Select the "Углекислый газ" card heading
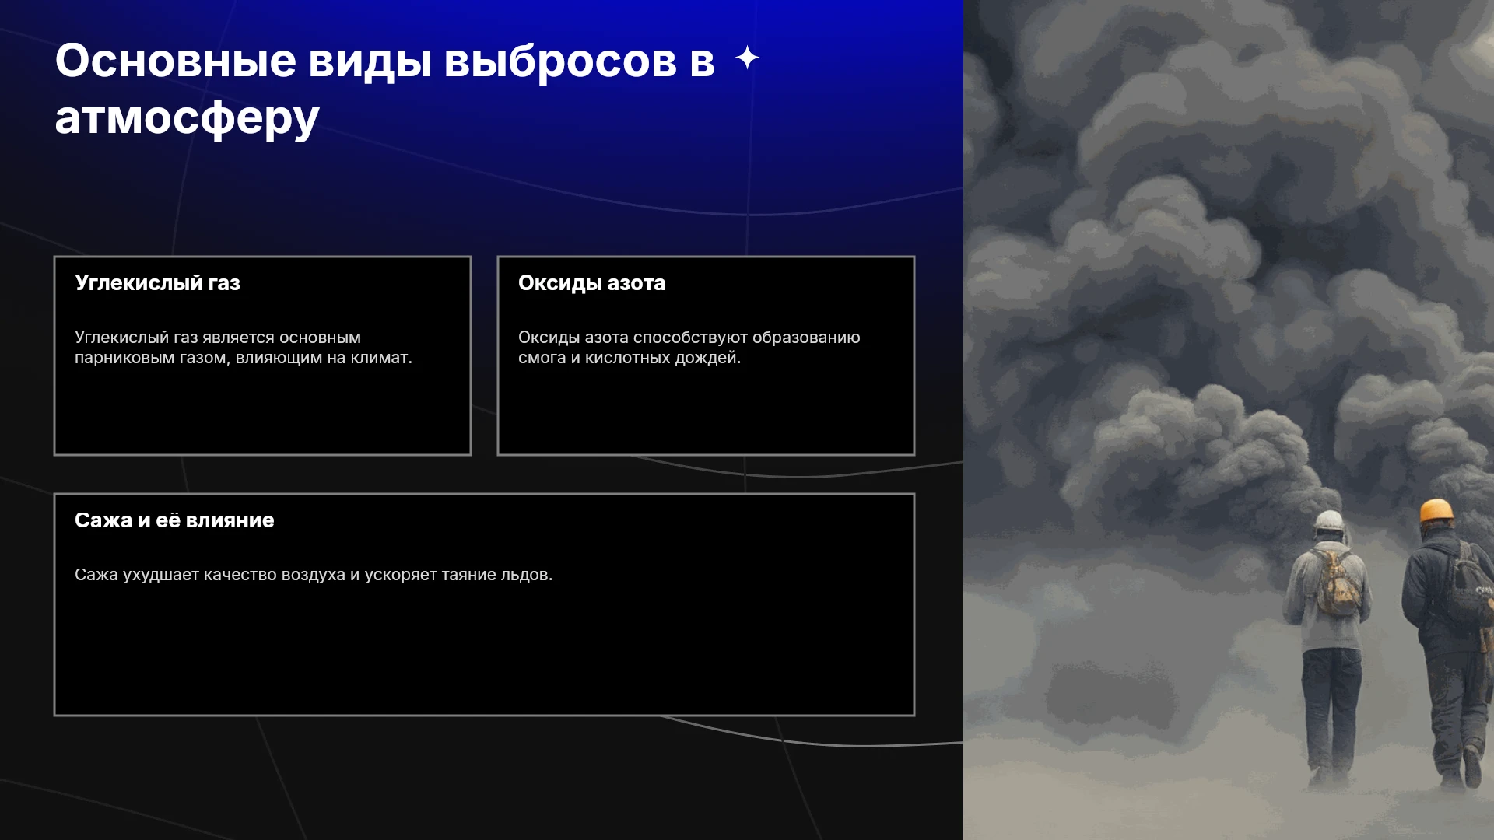The width and height of the screenshot is (1494, 840). [x=157, y=283]
